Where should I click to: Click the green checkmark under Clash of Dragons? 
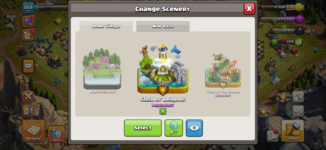[163, 111]
